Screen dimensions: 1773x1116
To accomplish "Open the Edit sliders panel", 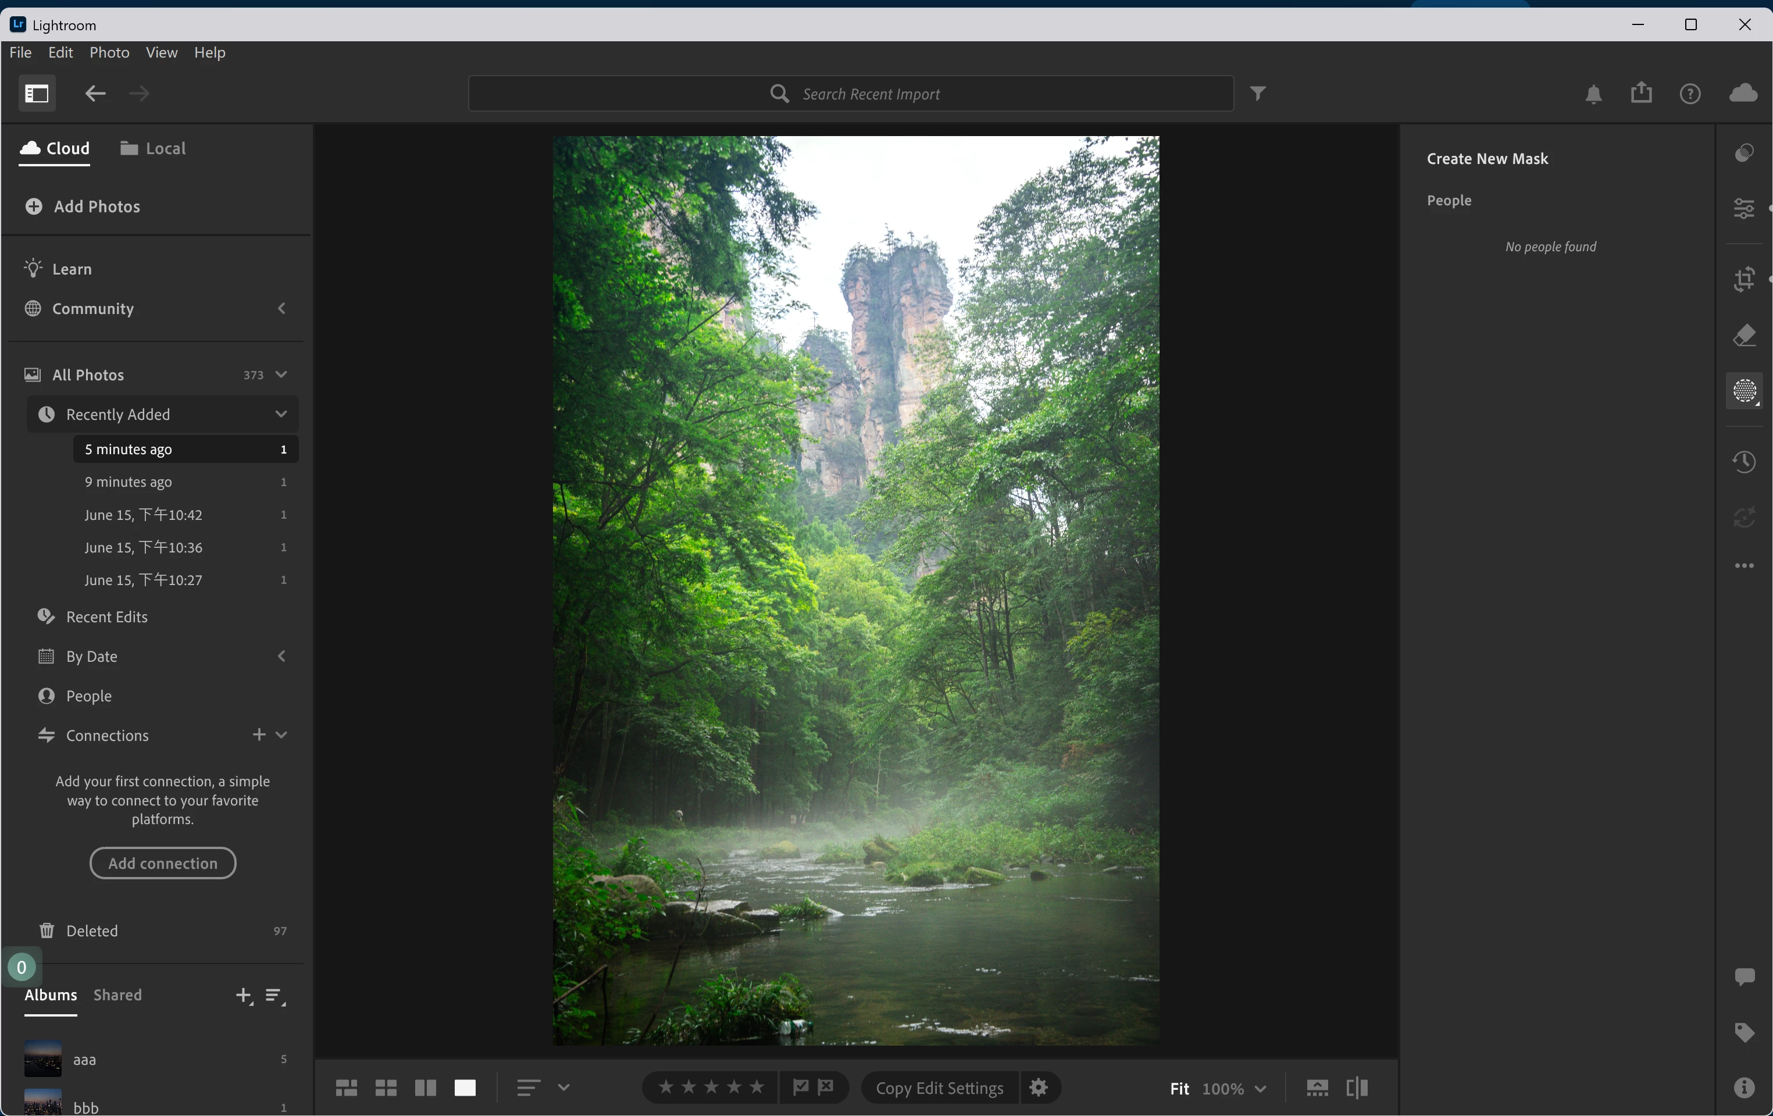I will click(x=1745, y=208).
